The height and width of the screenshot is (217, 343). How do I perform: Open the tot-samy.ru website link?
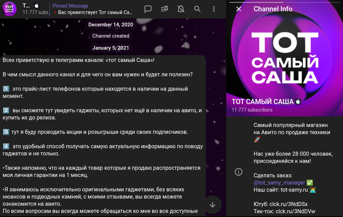point(294,190)
